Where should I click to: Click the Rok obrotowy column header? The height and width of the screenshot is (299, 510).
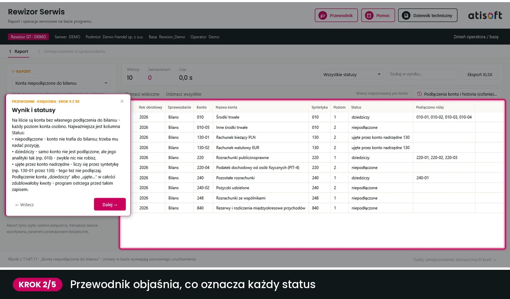pos(150,107)
